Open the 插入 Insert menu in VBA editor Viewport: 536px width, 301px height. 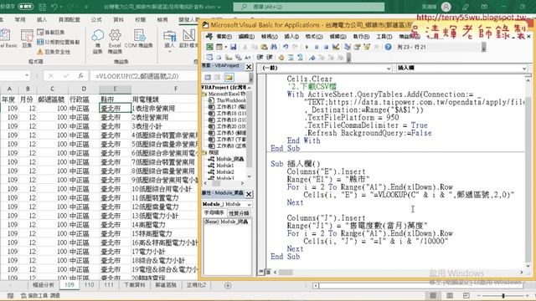pyautogui.click(x=291, y=36)
